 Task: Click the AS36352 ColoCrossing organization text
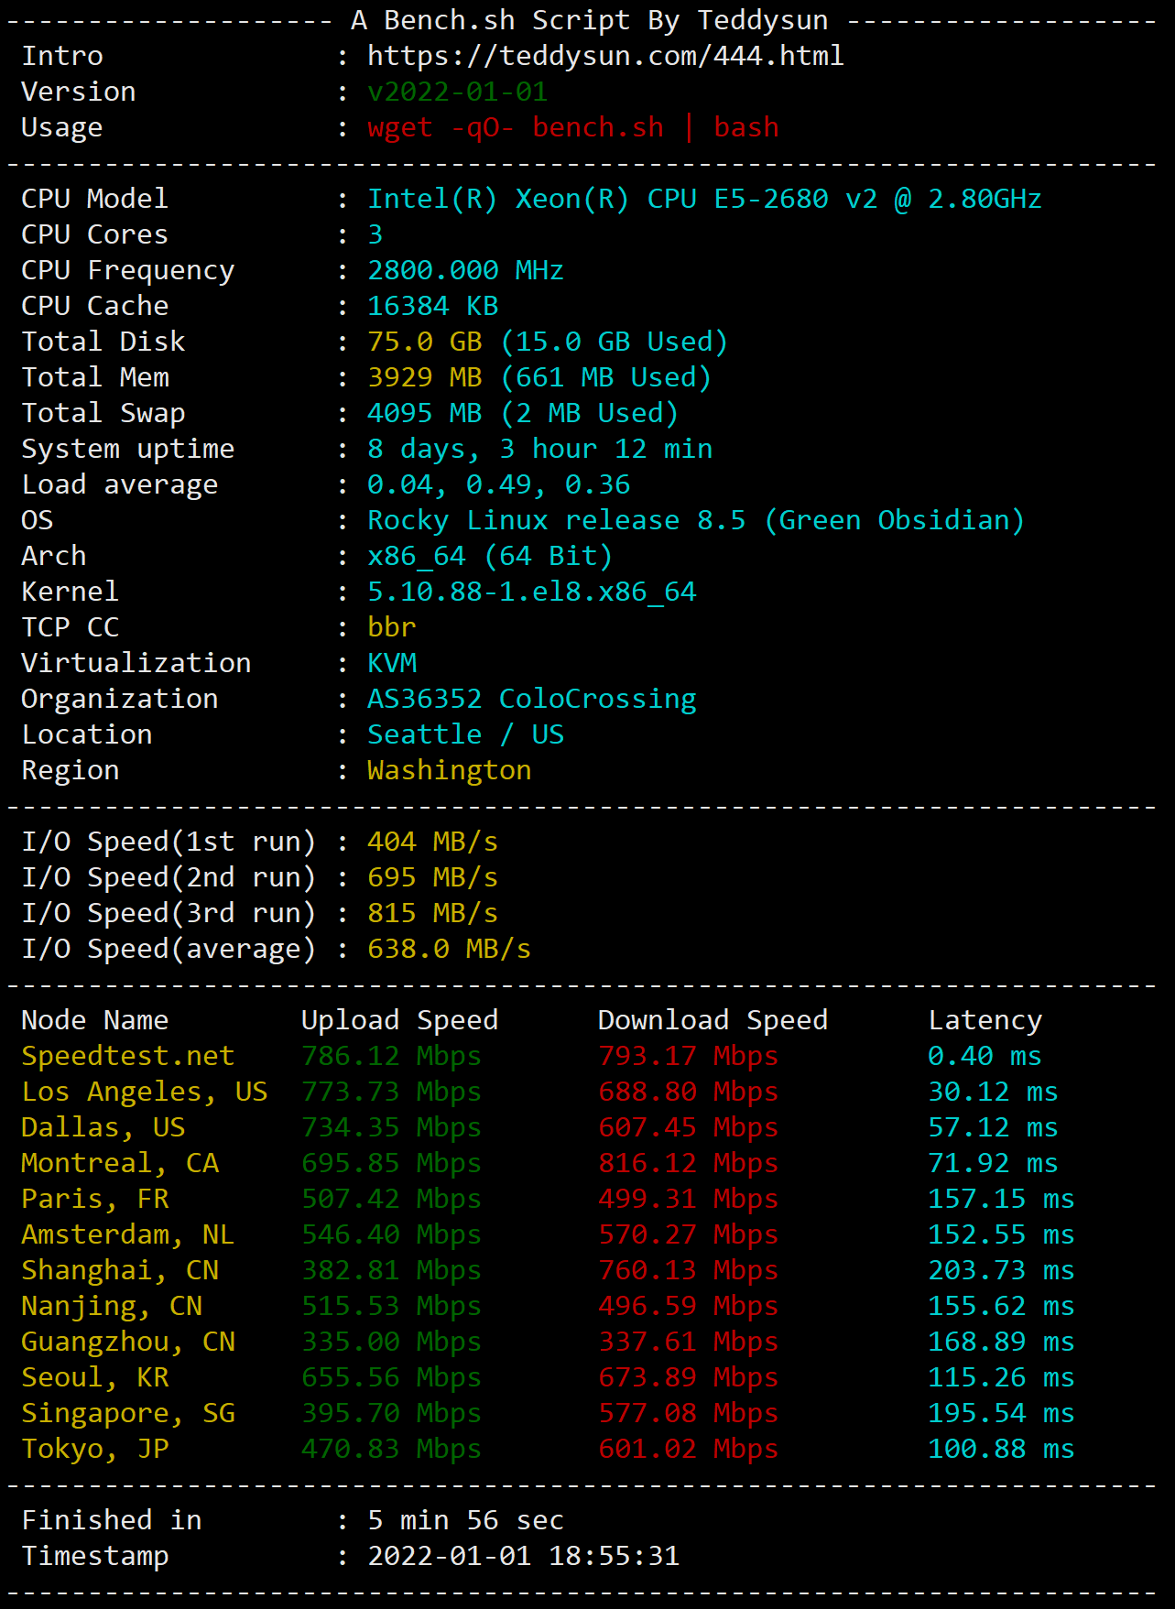(532, 699)
